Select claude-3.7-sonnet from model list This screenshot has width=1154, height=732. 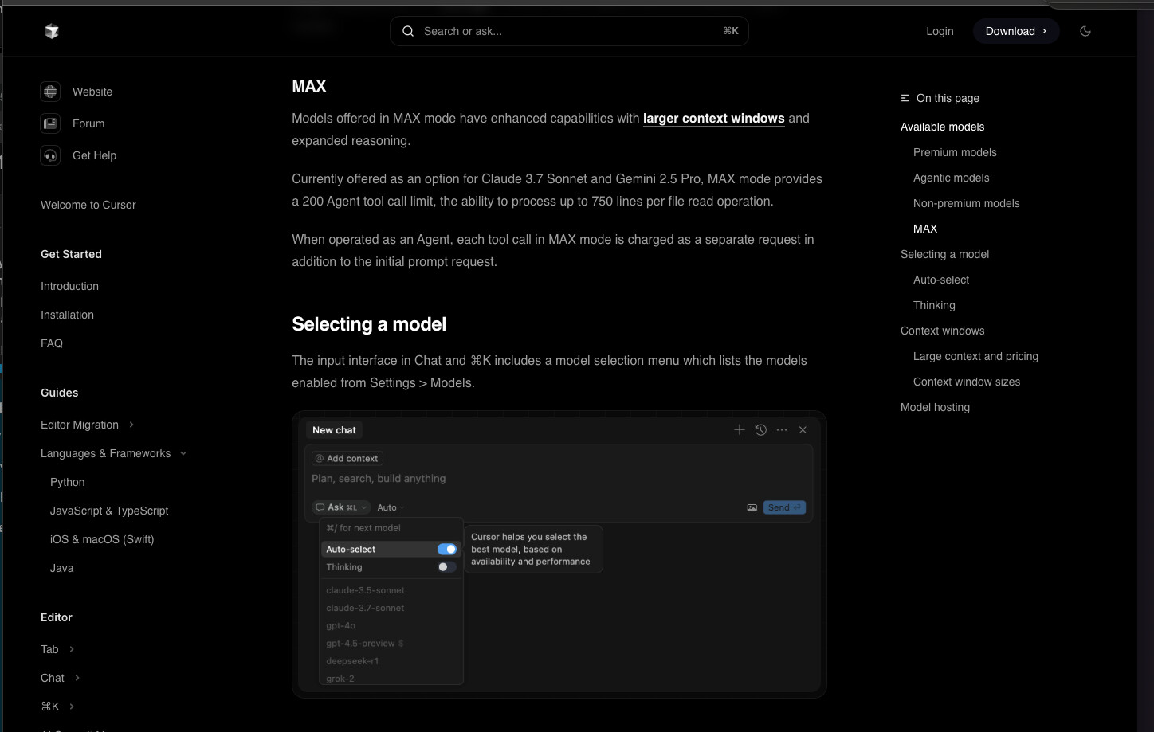click(365, 608)
